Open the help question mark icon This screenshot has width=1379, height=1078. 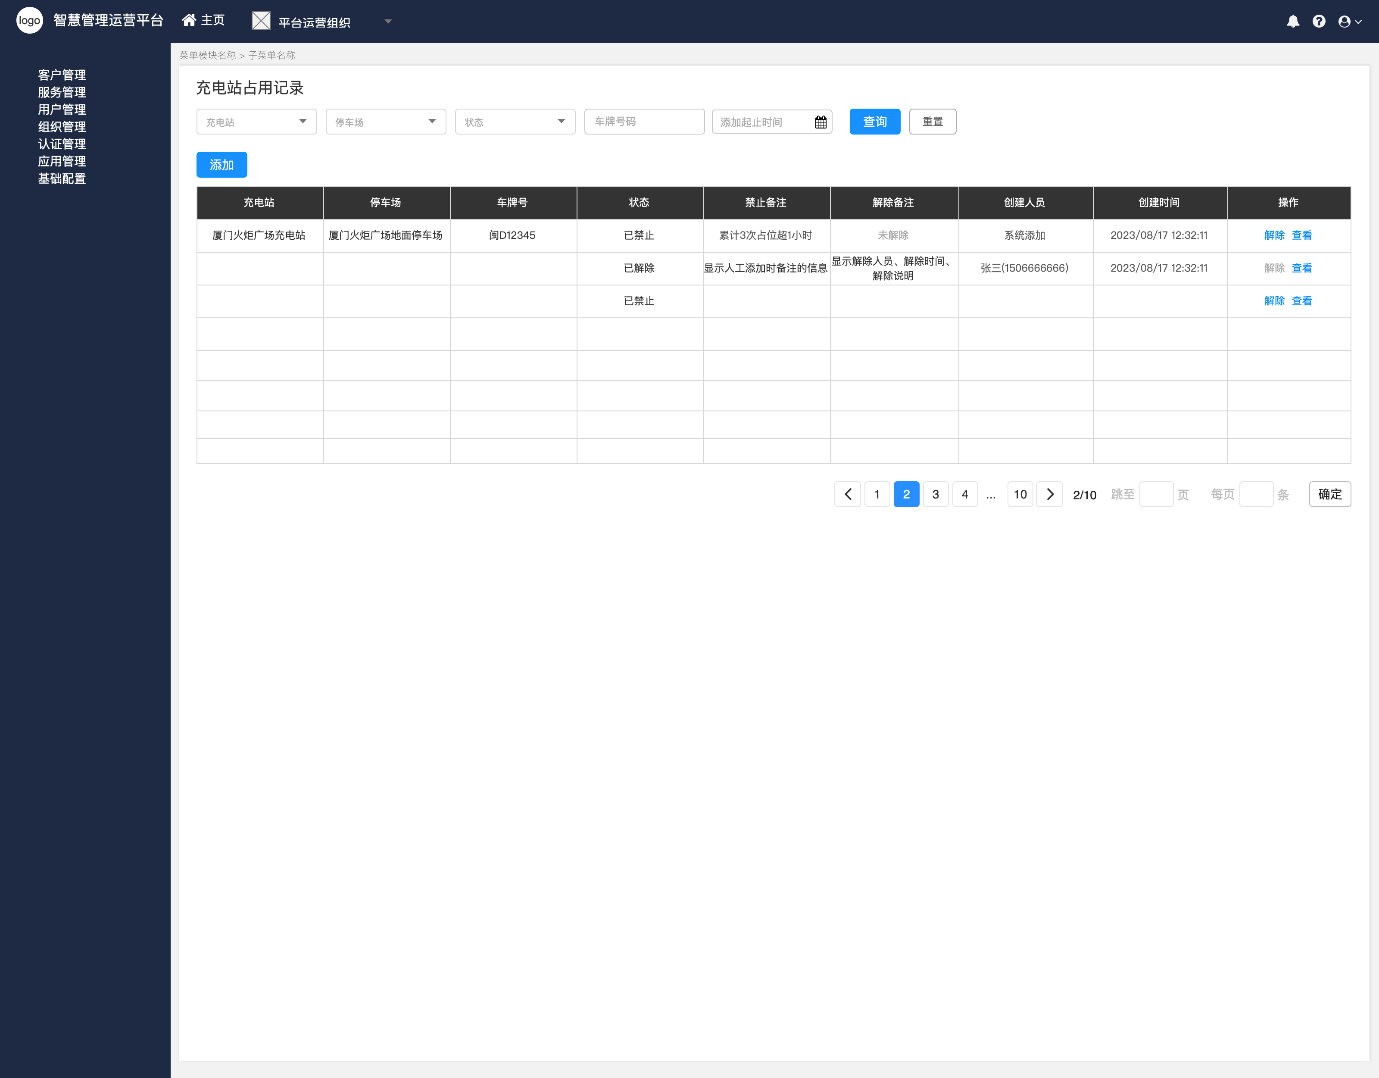tap(1319, 22)
